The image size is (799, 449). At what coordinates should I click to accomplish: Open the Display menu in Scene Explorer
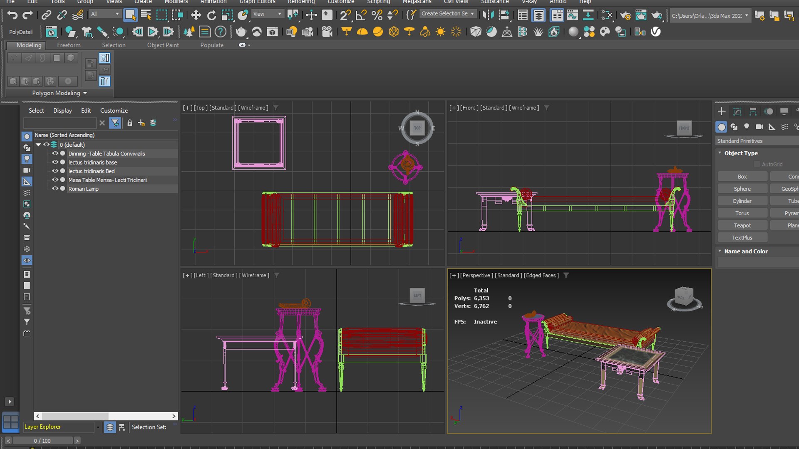click(62, 111)
